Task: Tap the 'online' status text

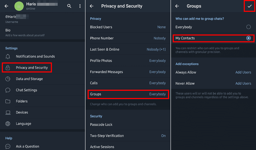Action: coord(31,9)
